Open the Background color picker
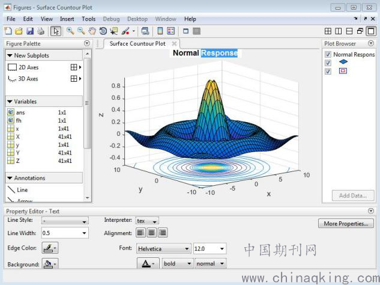Viewport: 380px width, 285px height. pos(50,263)
